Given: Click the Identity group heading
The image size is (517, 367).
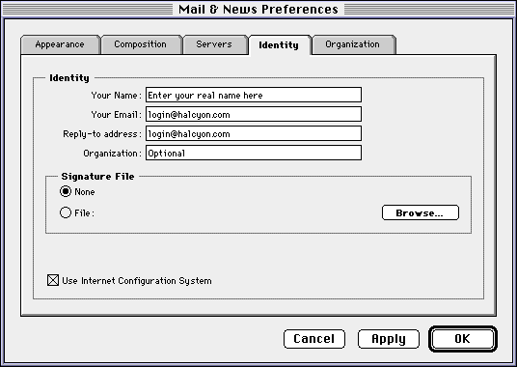Looking at the screenshot, I should 69,78.
